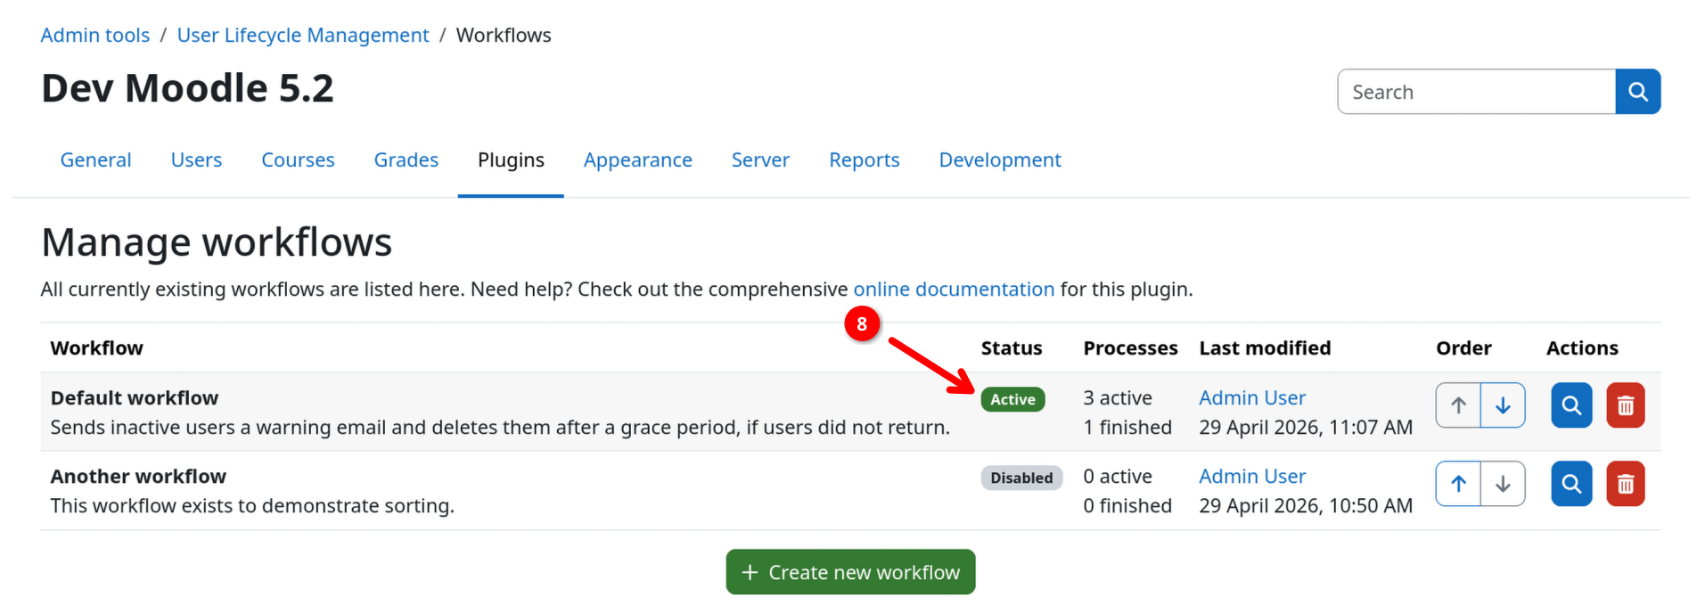Image resolution: width=1697 pixels, height=613 pixels.
Task: Click Admin tools breadcrumb link
Action: [x=95, y=36]
